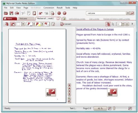Open a file with the folder icon
This screenshot has height=113, width=138.
pos(6,13)
